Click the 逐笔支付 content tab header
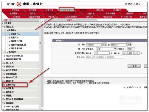 click(x=71, y=20)
